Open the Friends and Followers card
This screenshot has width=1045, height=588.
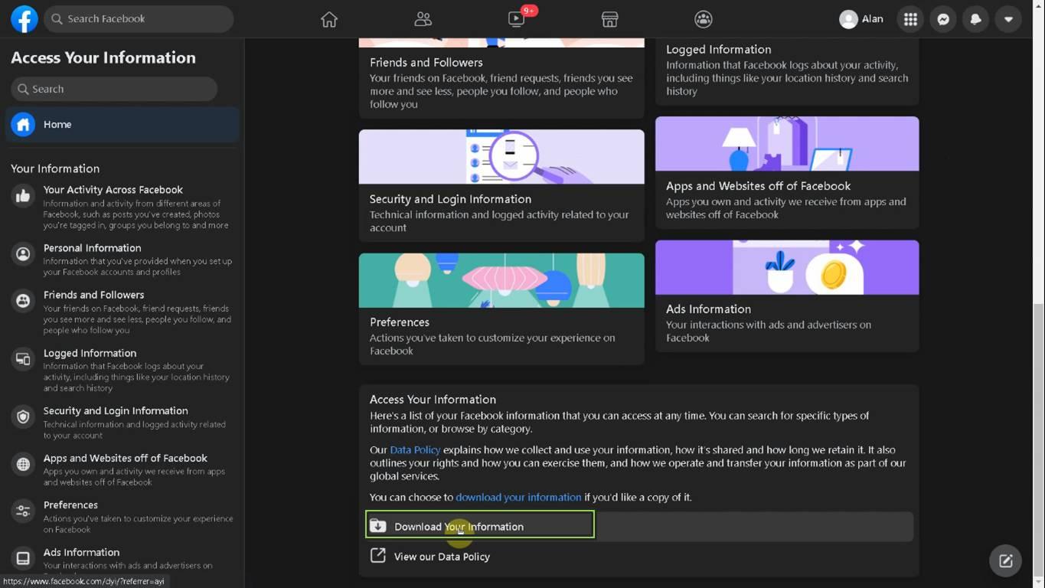[501, 79]
